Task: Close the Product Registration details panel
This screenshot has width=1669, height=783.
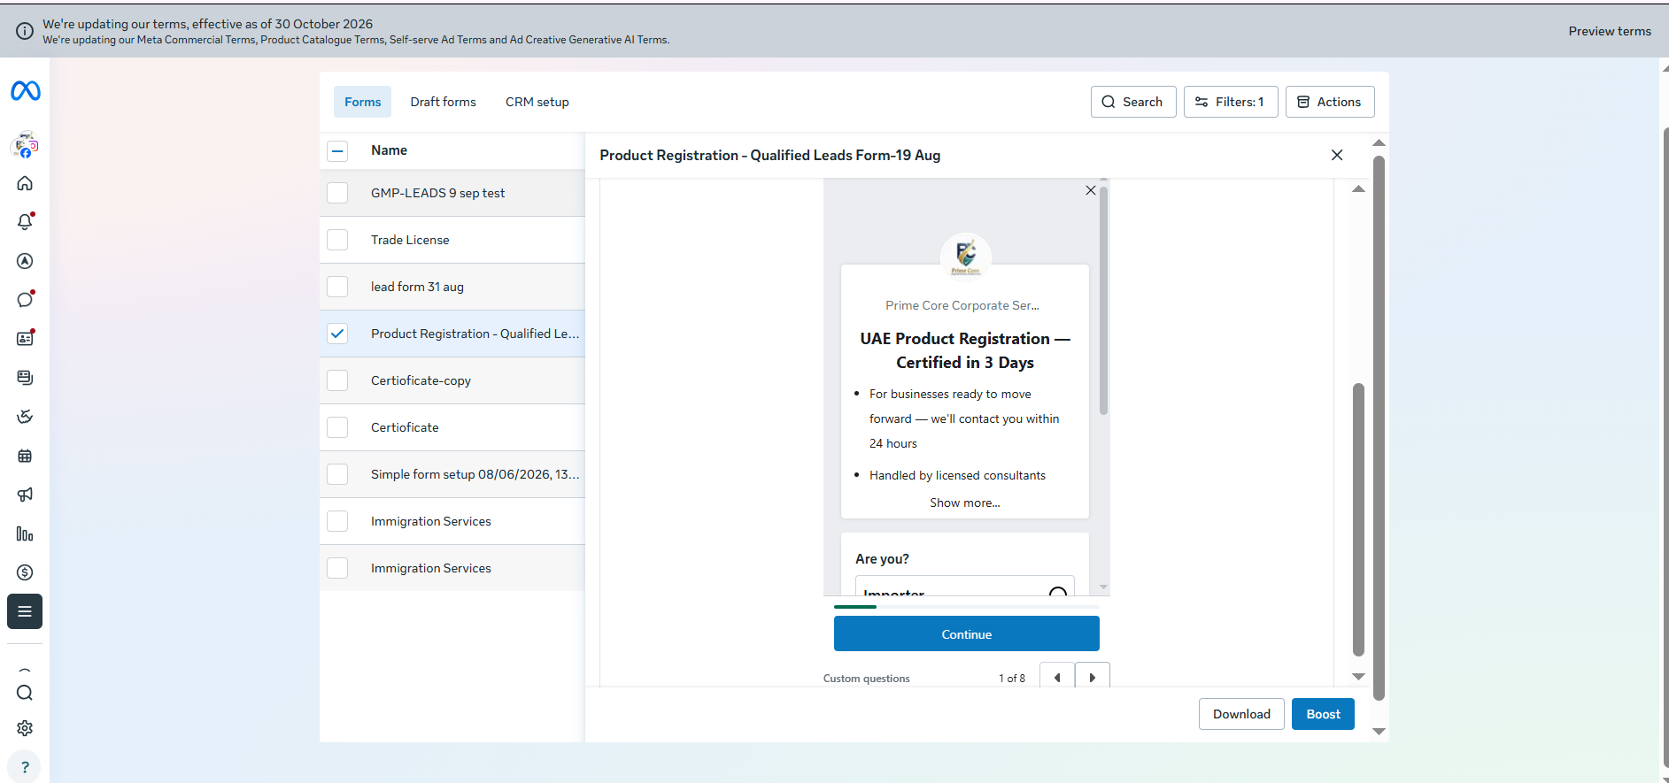Action: coord(1337,155)
